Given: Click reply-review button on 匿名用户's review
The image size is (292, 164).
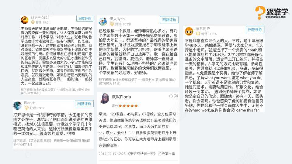Looking at the screenshot, I should pyautogui.click(x=255, y=29).
